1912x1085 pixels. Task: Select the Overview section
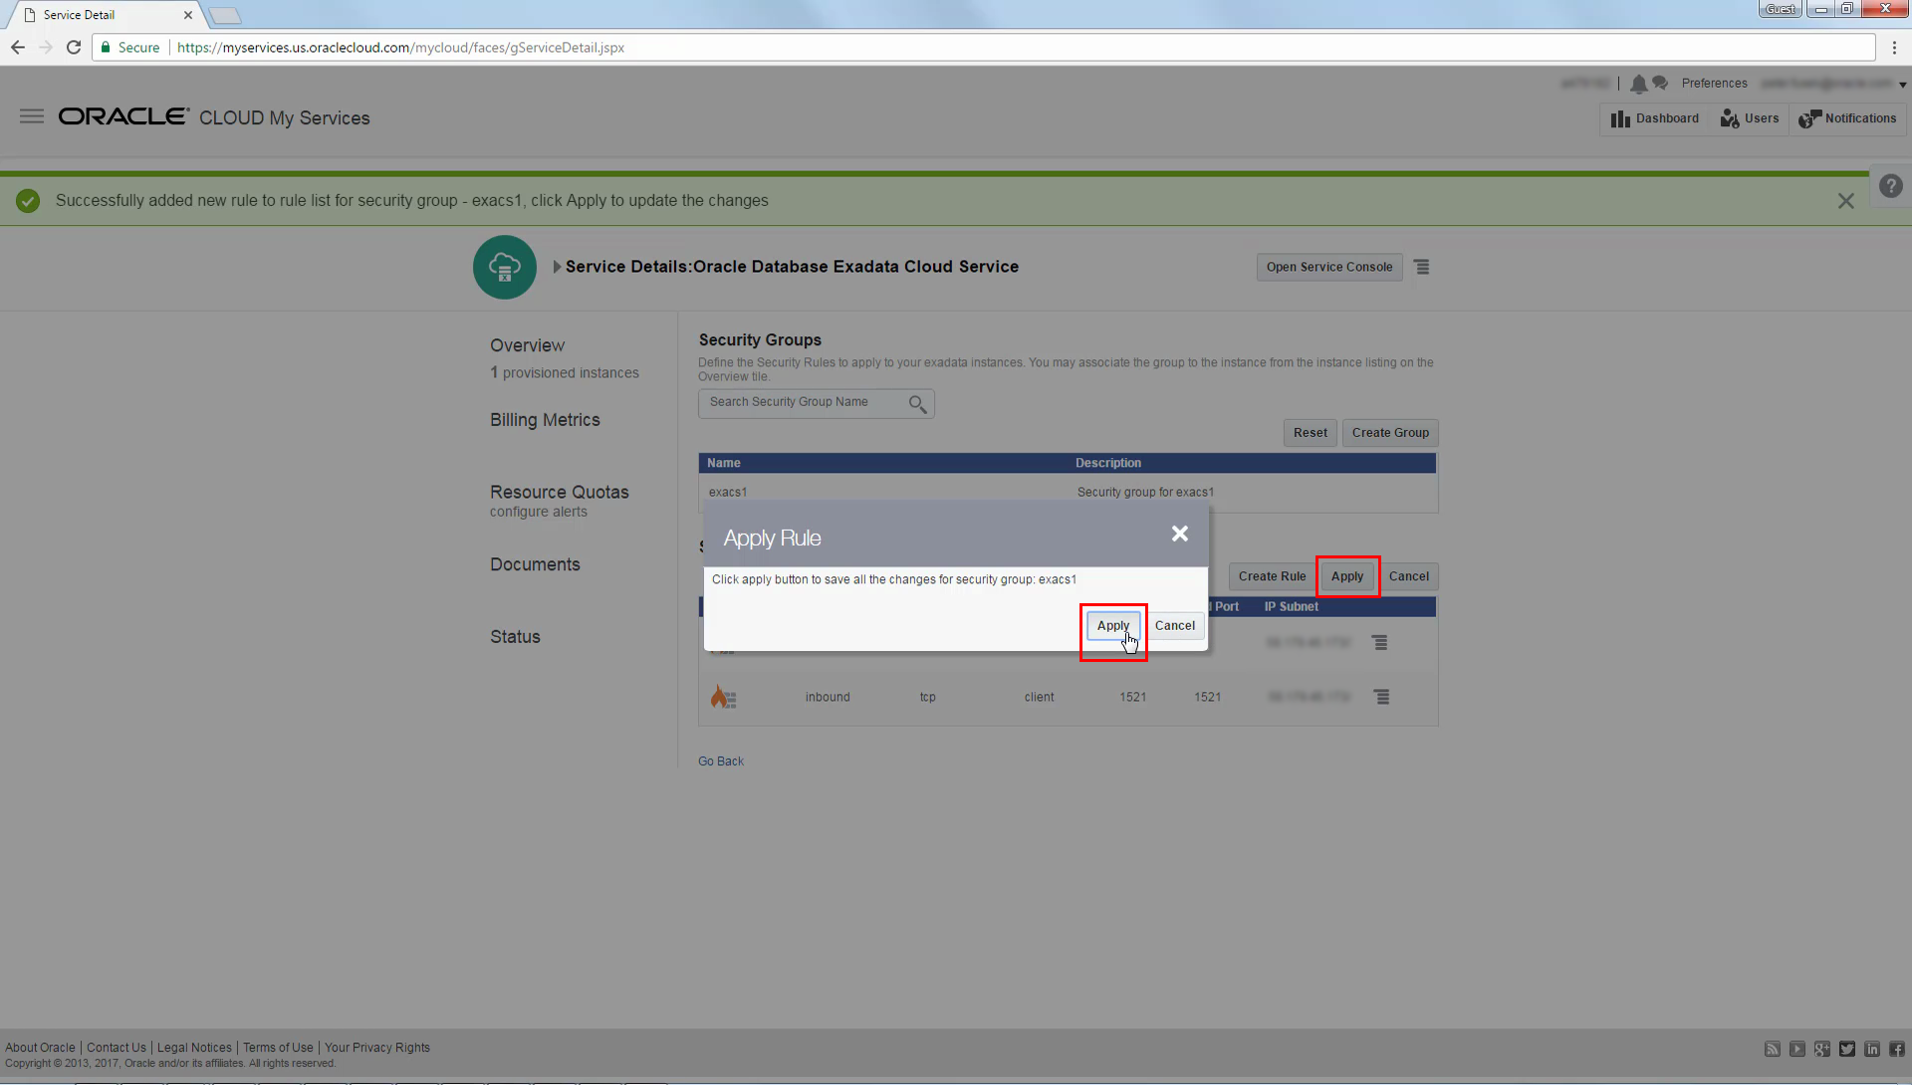(x=527, y=345)
